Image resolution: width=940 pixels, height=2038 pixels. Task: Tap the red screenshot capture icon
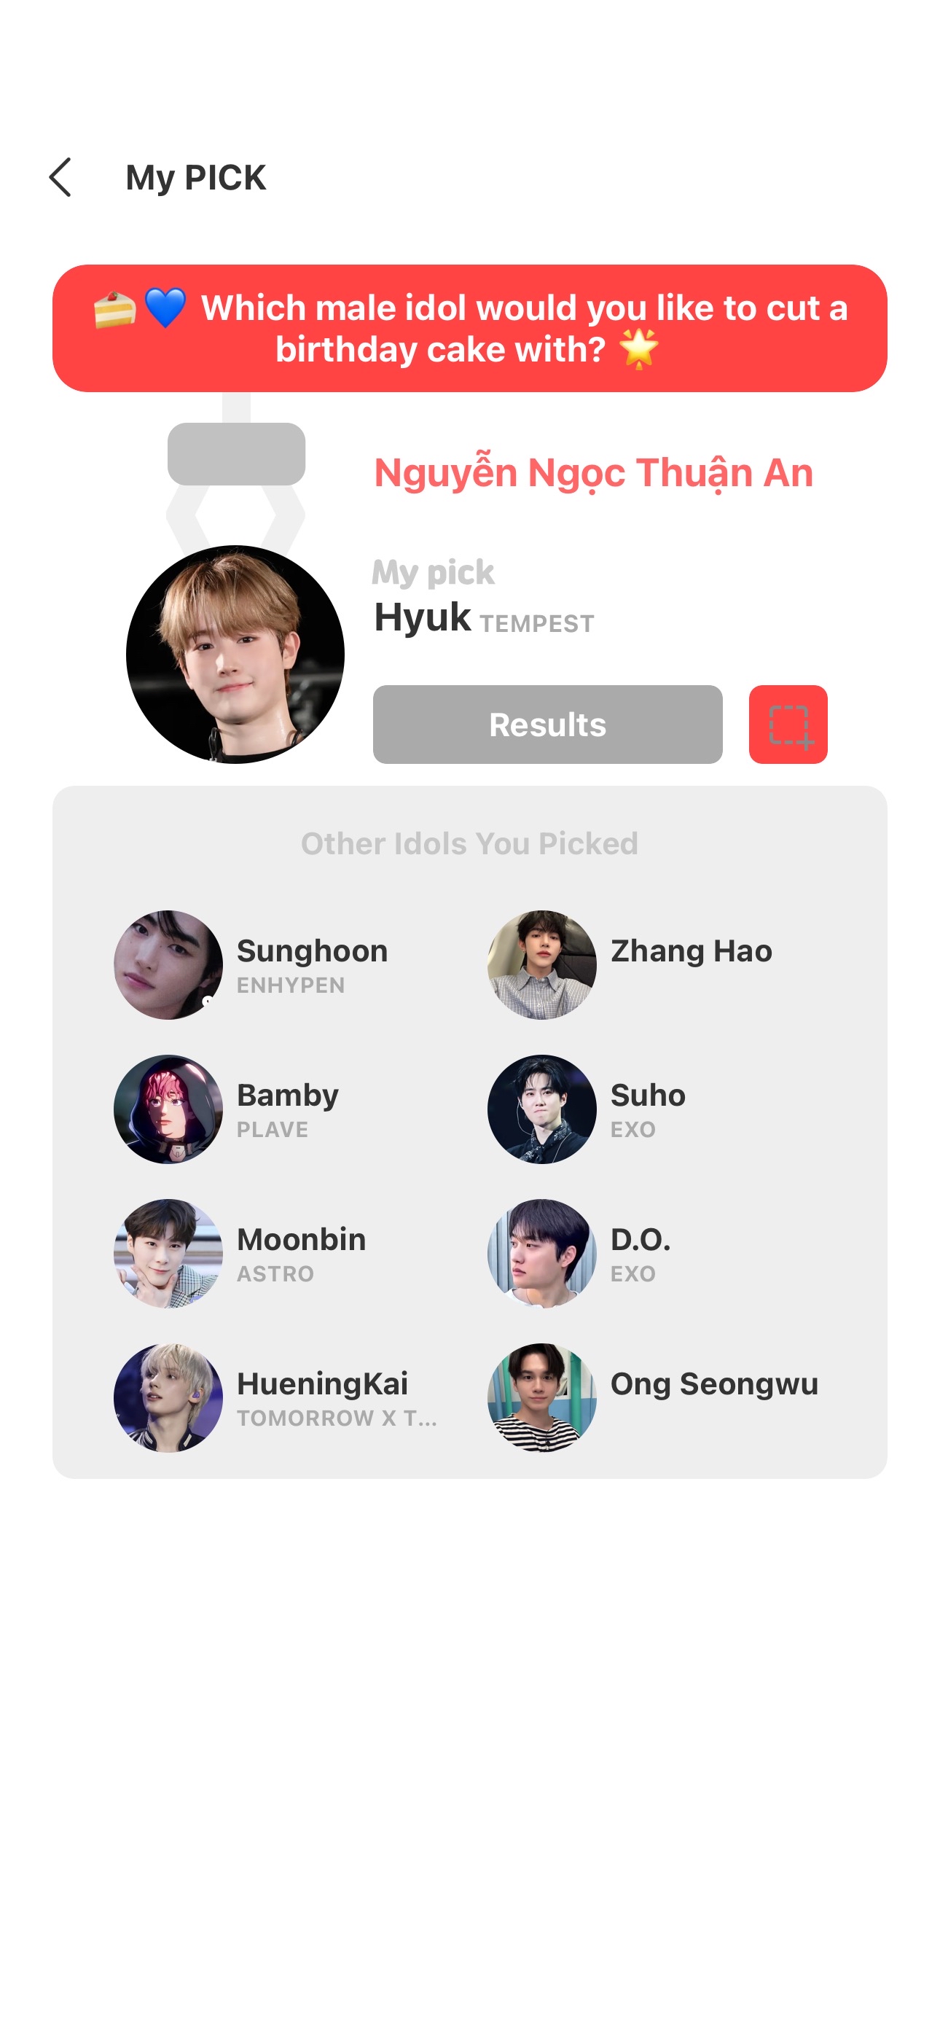(x=788, y=724)
